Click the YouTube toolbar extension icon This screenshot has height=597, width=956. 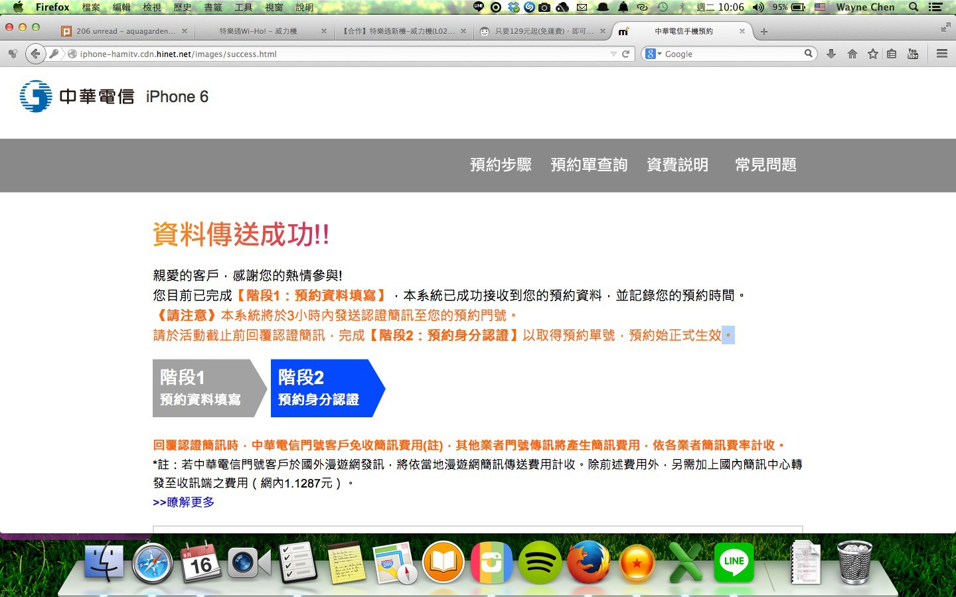pyautogui.click(x=913, y=54)
